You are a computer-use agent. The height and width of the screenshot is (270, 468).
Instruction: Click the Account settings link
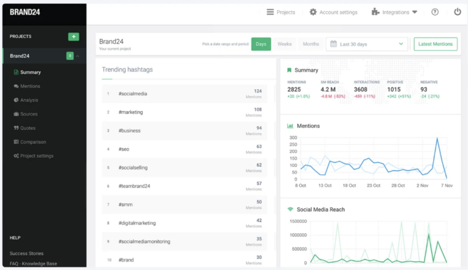[338, 12]
